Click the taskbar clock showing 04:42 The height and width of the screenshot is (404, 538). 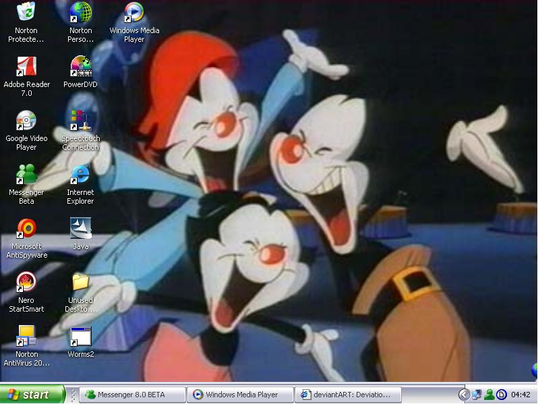tap(520, 395)
